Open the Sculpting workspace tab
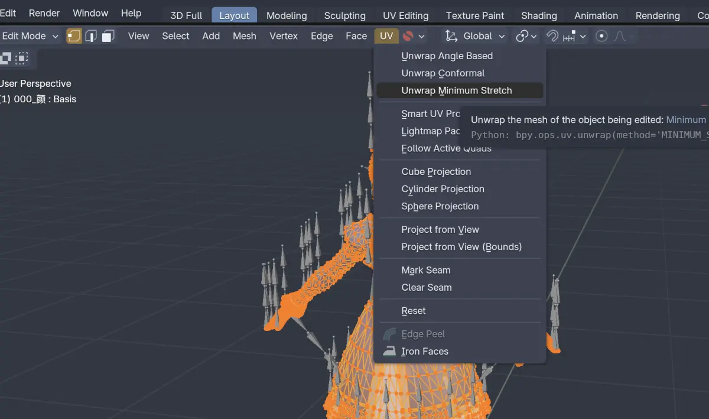709x419 pixels. point(345,15)
